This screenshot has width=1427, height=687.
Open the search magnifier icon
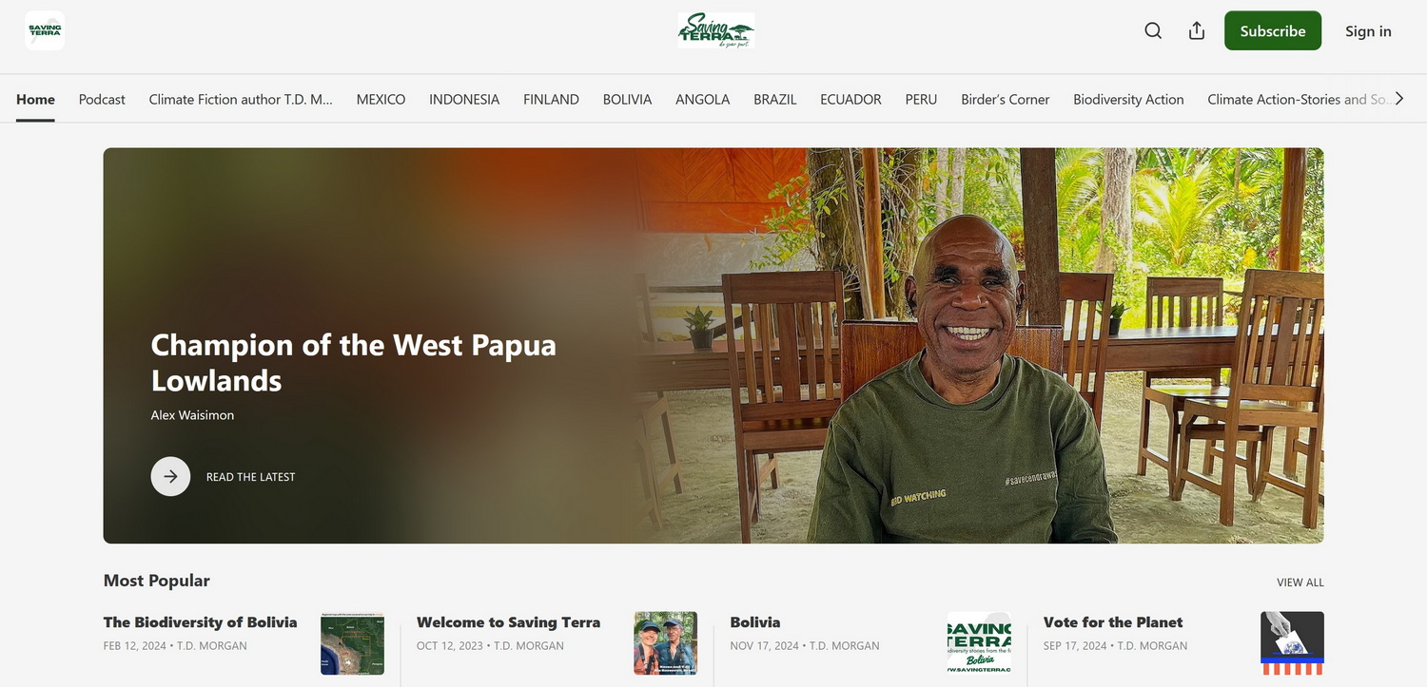pyautogui.click(x=1153, y=30)
